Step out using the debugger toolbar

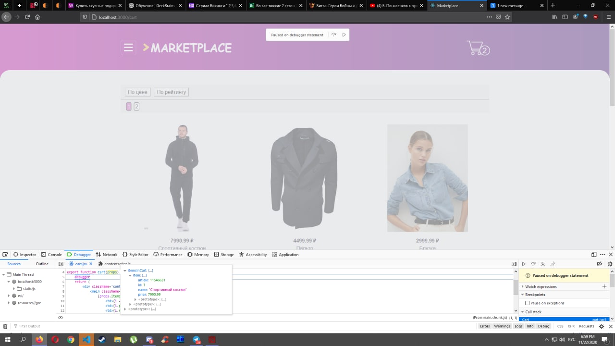553,264
